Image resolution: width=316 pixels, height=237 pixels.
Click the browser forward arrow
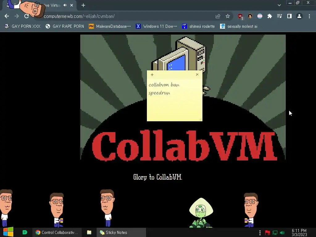(17, 16)
